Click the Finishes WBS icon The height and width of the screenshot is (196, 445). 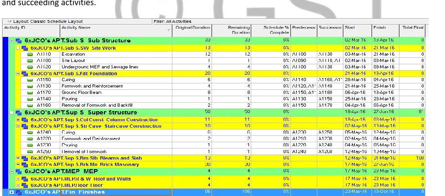[19, 192]
